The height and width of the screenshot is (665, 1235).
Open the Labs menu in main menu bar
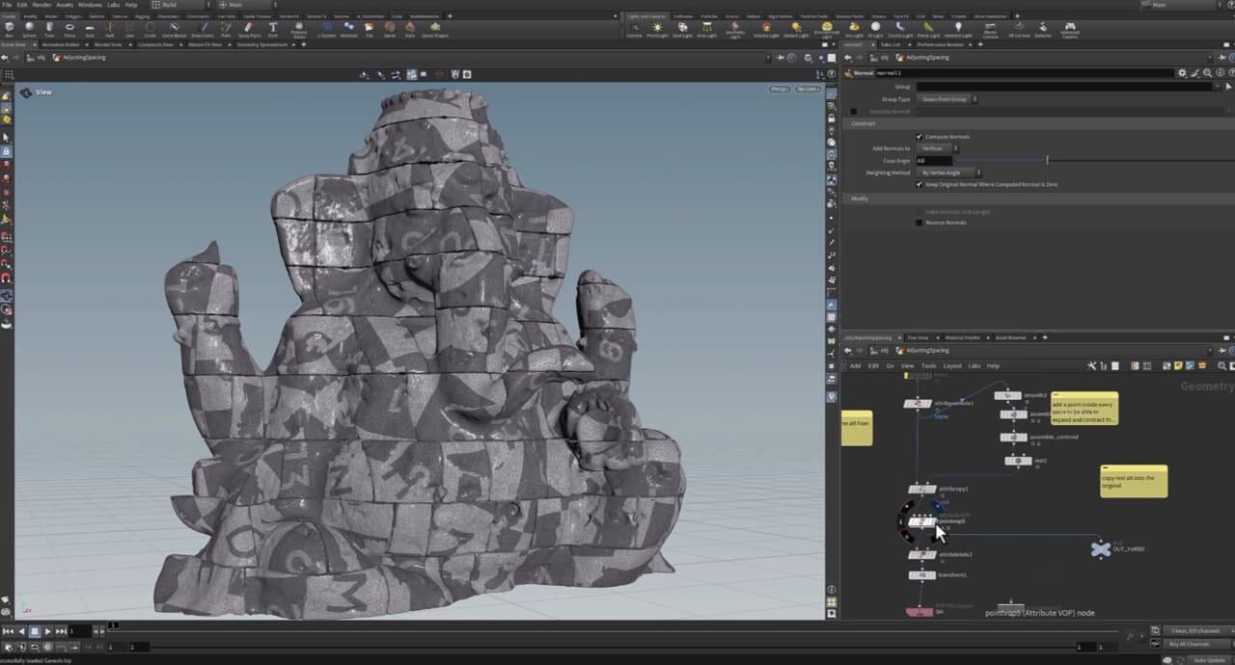114,5
